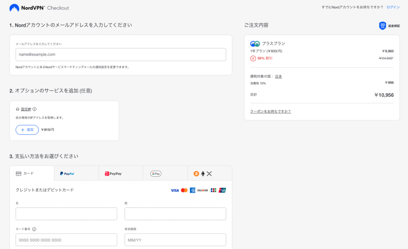The image size is (408, 249).
Task: Choose the PayPay payment tab
Action: click(x=121, y=173)
